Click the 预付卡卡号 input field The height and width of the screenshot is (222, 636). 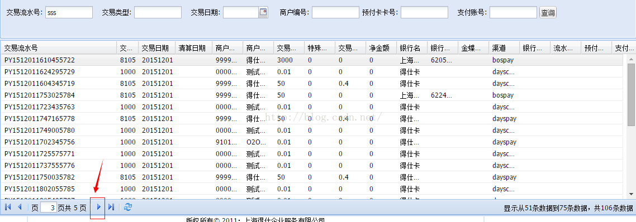click(424, 13)
